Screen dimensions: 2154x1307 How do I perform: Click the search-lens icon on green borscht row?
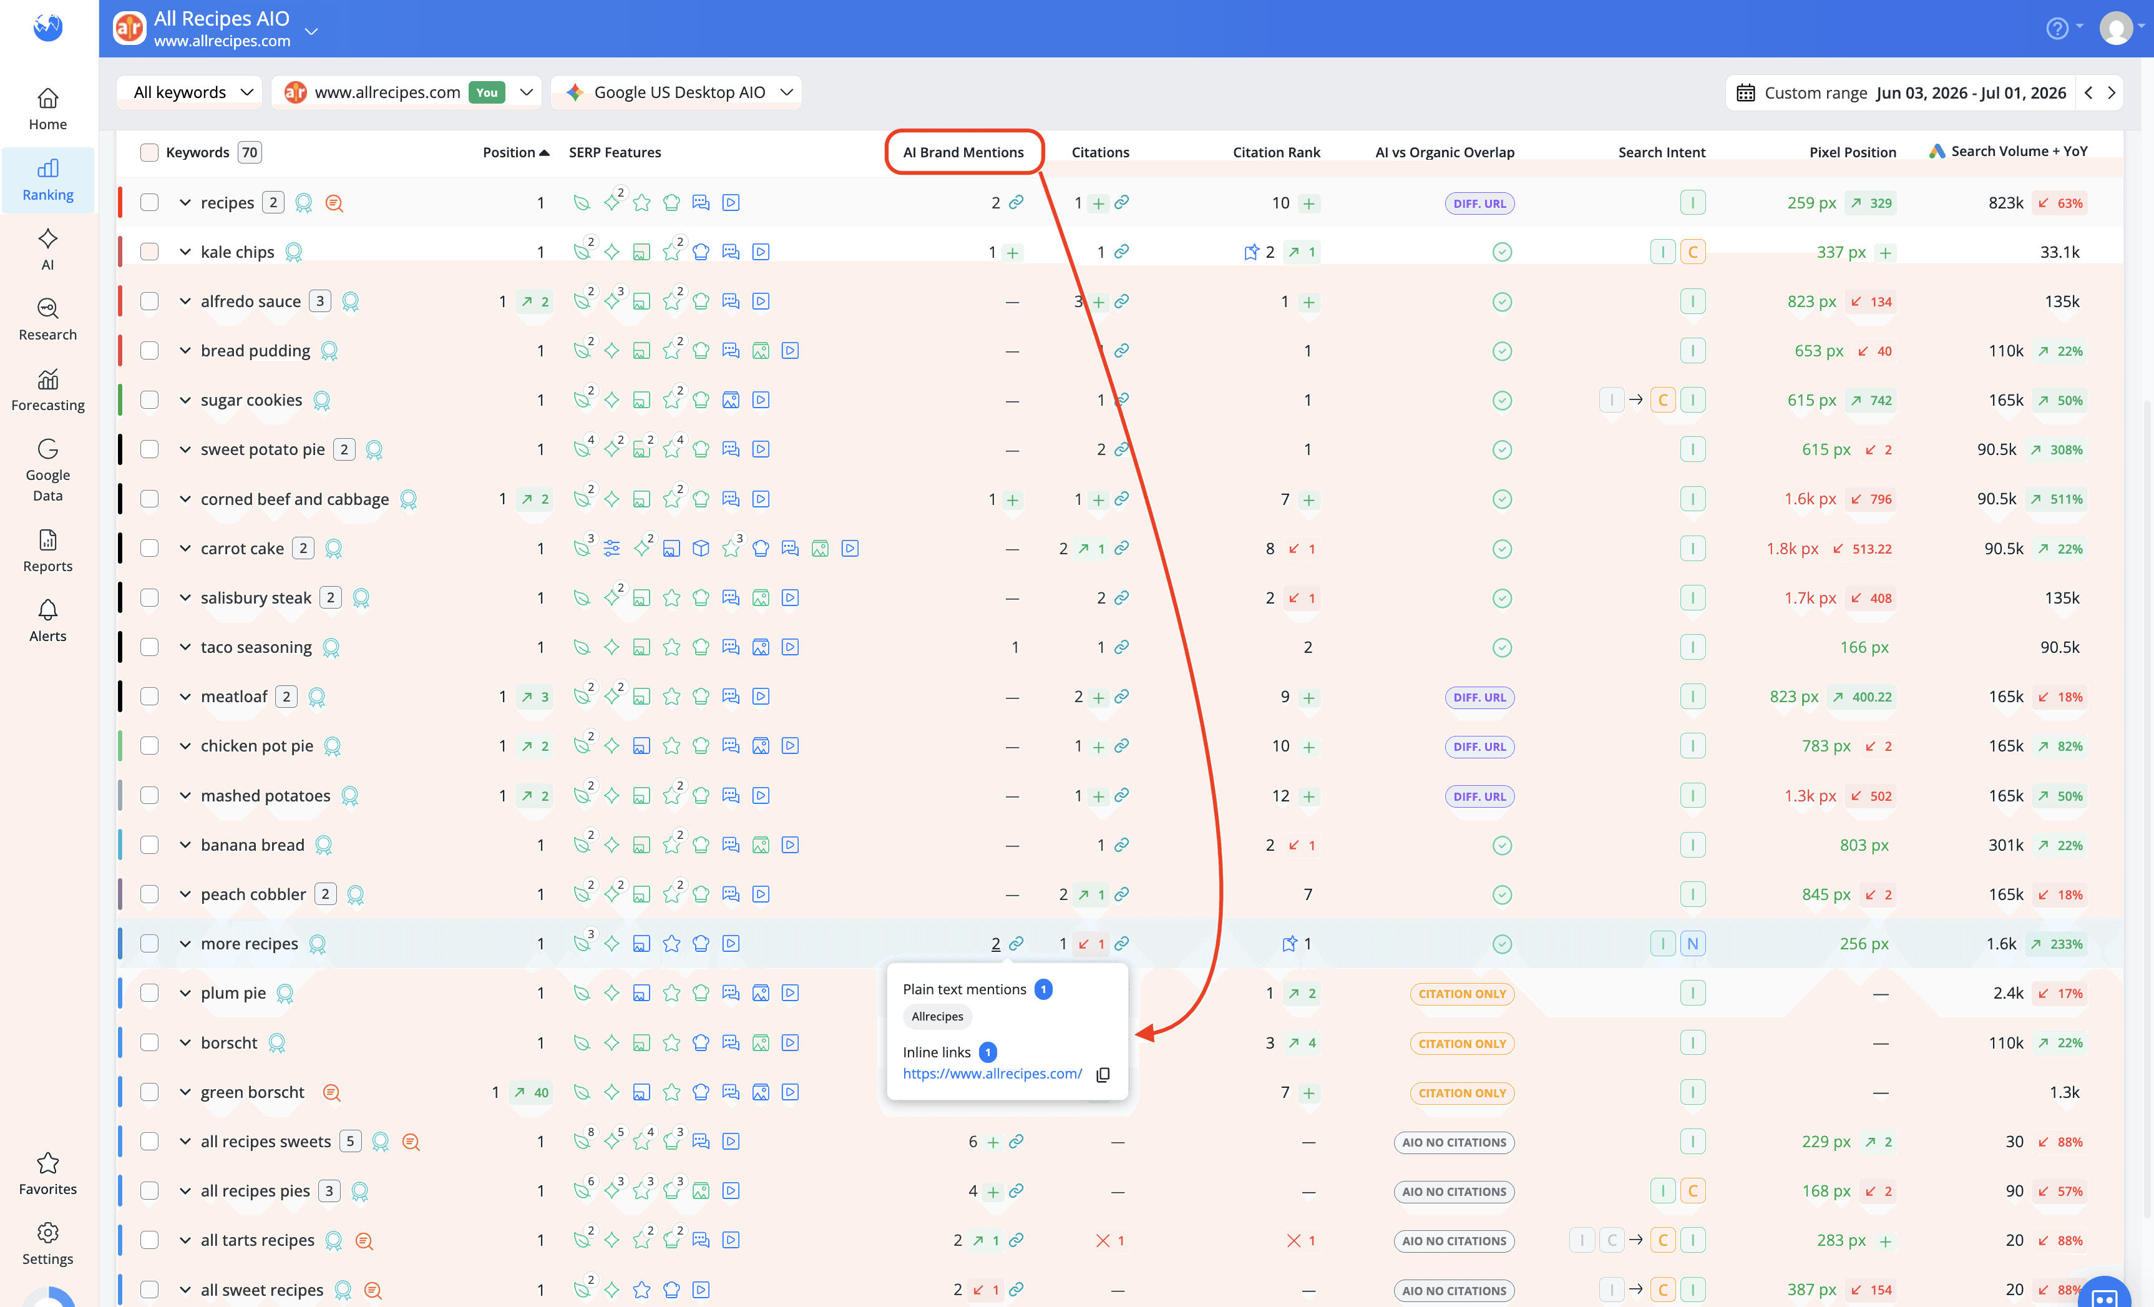tap(331, 1092)
